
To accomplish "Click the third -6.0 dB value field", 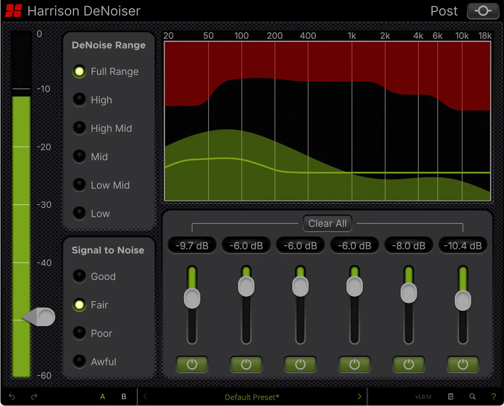I will click(355, 246).
